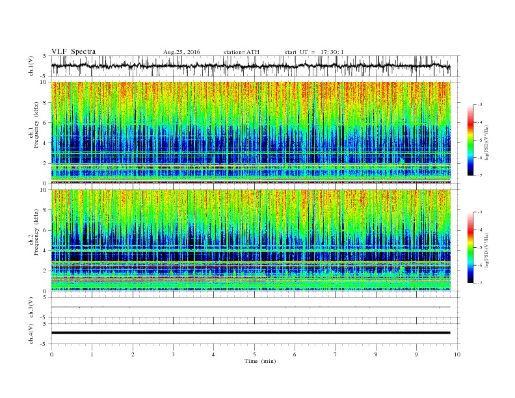The height and width of the screenshot is (398, 515).
Task: Click the time axis tick label '2'
Action: coord(133,354)
